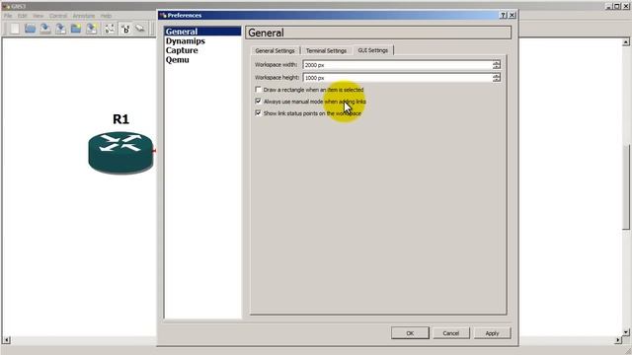Viewport: 632px width, 355px height.
Task: Click the General heading in the preferences pane
Action: (x=266, y=33)
